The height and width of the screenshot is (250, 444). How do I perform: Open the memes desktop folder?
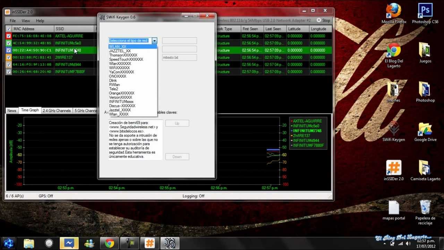click(394, 92)
